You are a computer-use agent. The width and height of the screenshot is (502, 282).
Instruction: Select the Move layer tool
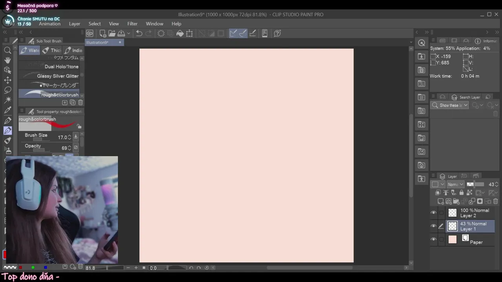click(x=7, y=80)
